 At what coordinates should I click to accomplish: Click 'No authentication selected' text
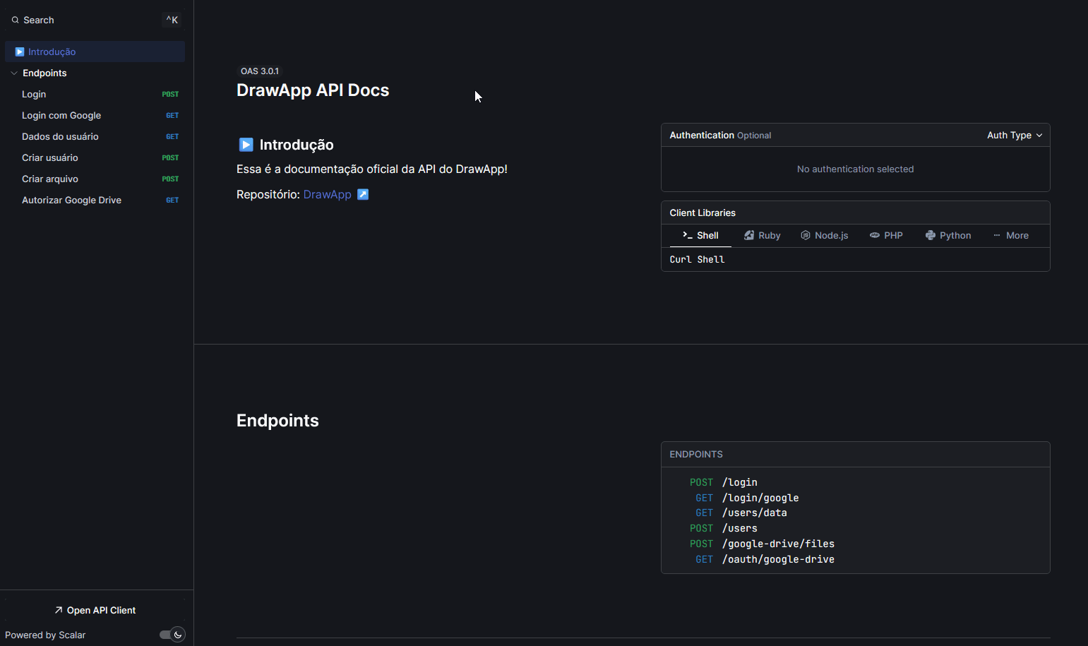tap(855, 169)
